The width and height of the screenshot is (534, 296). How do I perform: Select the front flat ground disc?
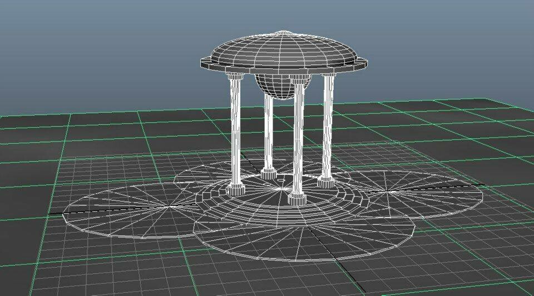[x=303, y=243]
